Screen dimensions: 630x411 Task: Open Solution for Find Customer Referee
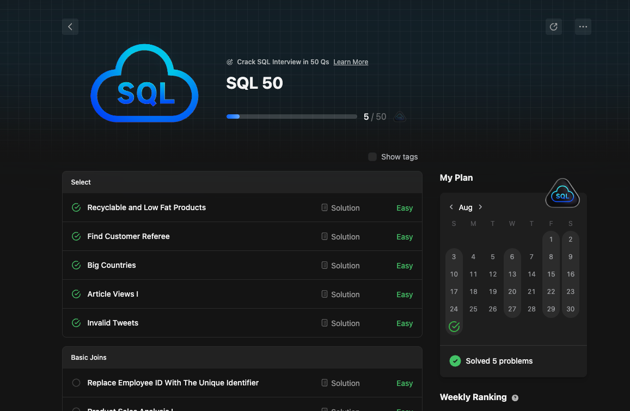[340, 237]
